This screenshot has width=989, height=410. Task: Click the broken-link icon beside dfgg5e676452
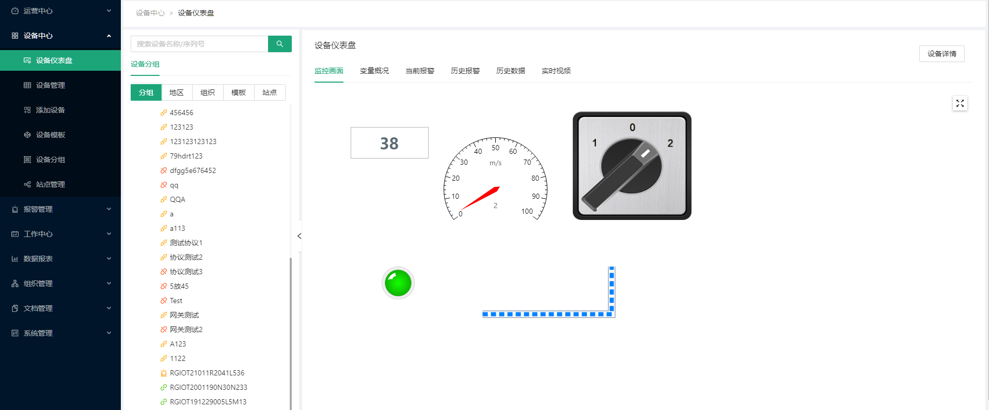163,170
